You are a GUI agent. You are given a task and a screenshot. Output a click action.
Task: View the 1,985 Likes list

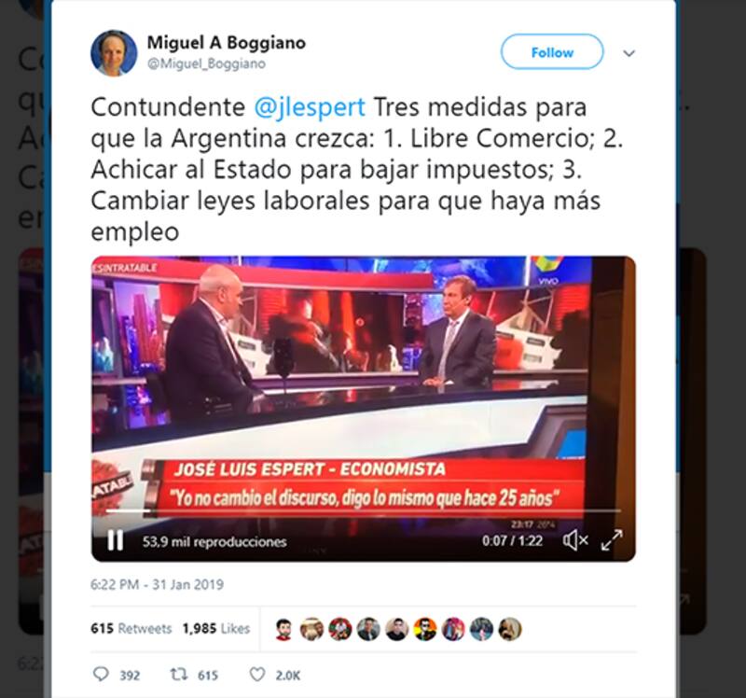[216, 629]
